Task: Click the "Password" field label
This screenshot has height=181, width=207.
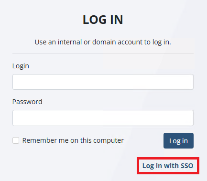Action: (27, 102)
